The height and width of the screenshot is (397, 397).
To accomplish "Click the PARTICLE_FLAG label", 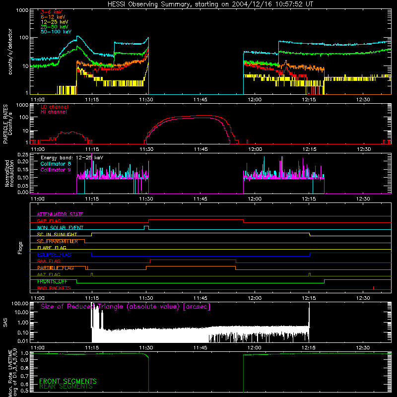I will coord(55,268).
